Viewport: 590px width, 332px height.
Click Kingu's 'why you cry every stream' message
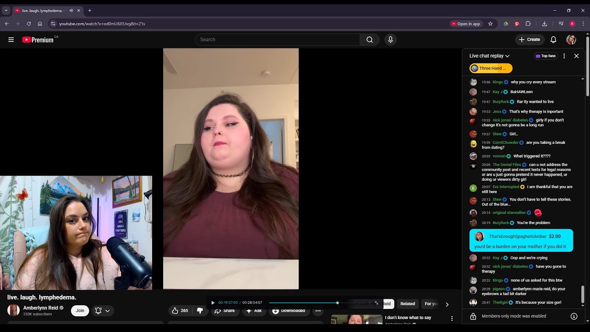tap(522, 82)
